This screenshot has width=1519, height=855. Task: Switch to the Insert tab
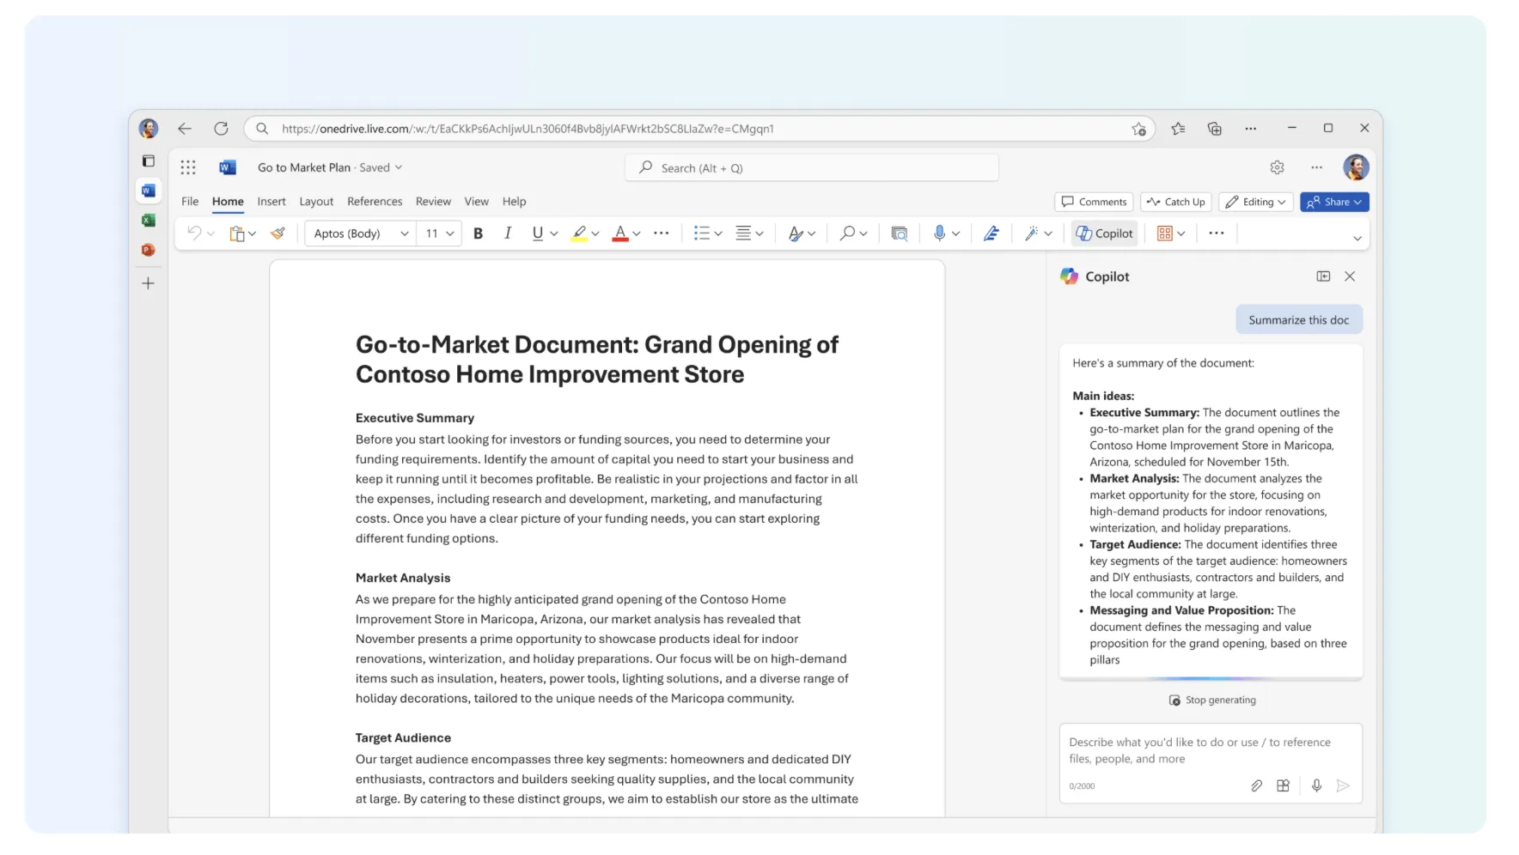pos(271,202)
